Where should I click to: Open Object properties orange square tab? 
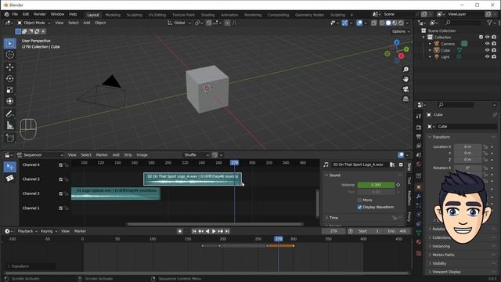(x=419, y=187)
